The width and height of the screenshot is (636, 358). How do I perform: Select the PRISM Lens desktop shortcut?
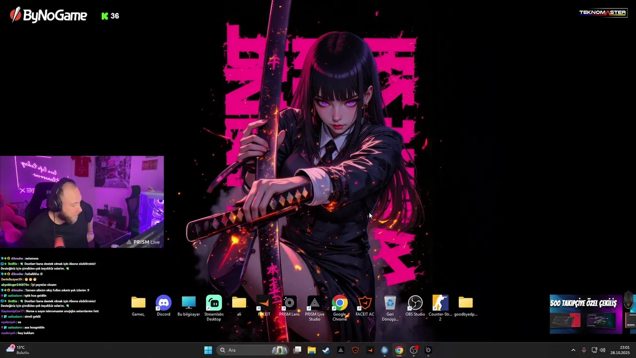(289, 306)
